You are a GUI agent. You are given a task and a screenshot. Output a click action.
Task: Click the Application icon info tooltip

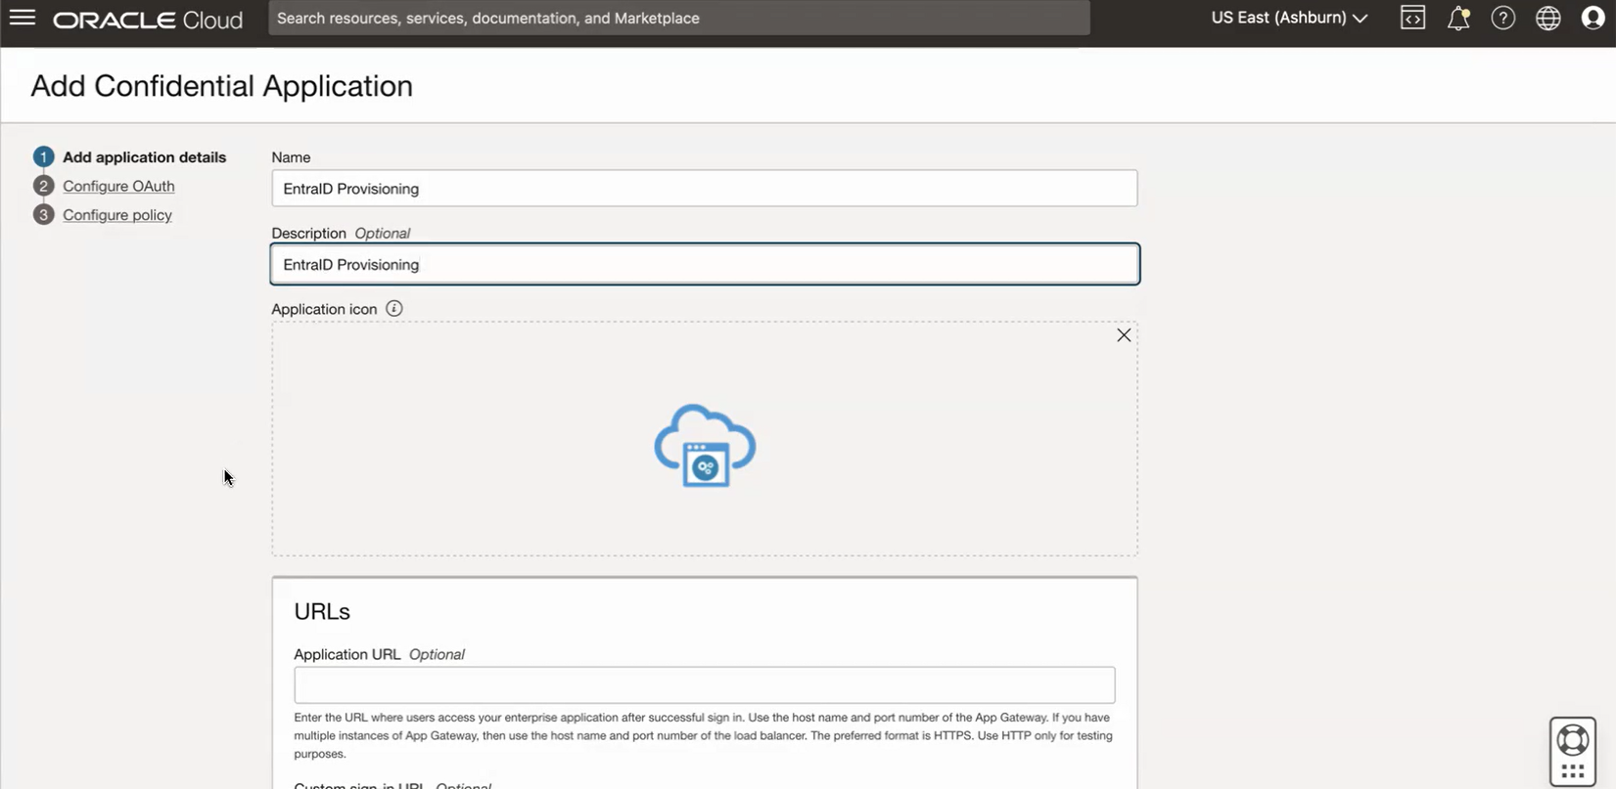pyautogui.click(x=394, y=309)
